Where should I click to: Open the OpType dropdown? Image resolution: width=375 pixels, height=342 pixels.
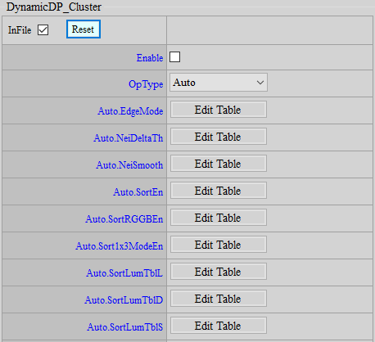point(219,83)
